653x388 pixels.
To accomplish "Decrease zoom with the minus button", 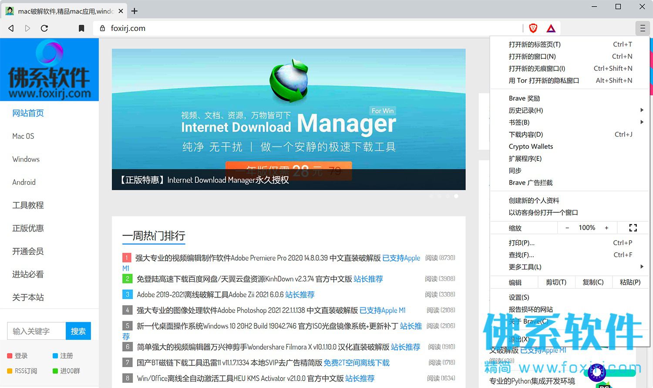I will 567,228.
